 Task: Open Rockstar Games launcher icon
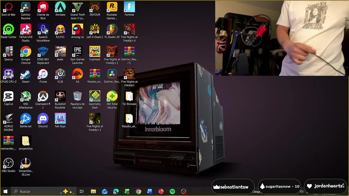coord(112,11)
